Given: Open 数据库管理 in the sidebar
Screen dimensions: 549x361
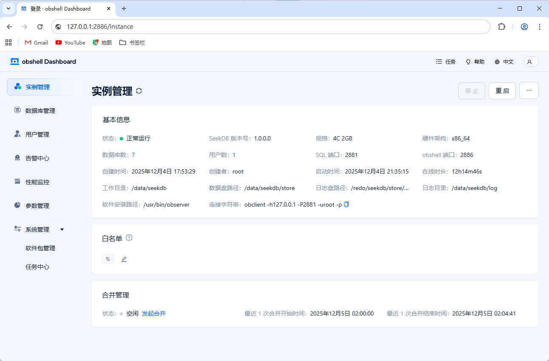Looking at the screenshot, I should [x=40, y=111].
